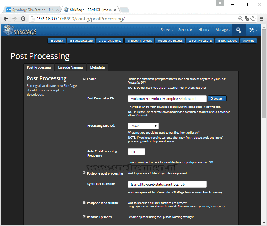
Task: Open Notifications settings
Action: pyautogui.click(x=227, y=41)
